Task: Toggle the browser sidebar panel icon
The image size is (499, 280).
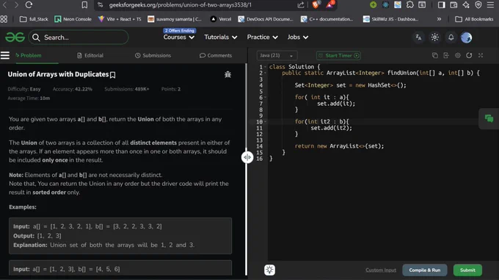Action: tap(442, 5)
